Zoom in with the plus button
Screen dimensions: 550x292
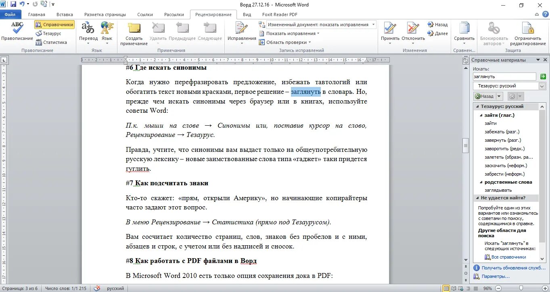click(x=544, y=288)
